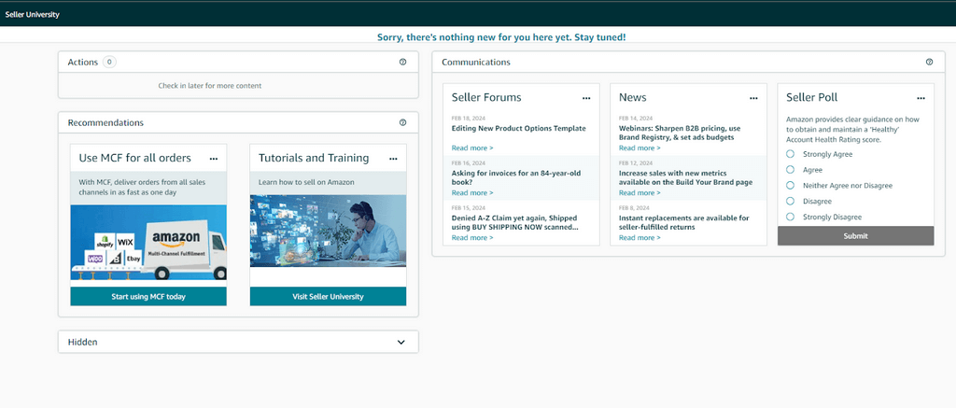The width and height of the screenshot is (956, 408).
Task: Read more about Editing New Product Options Template
Action: pyautogui.click(x=472, y=148)
